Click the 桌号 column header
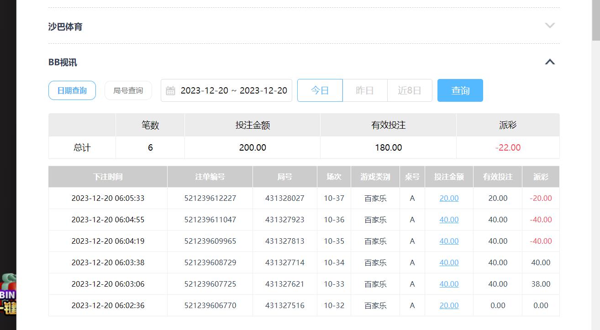Screen dimensions: 600x330 (412, 177)
